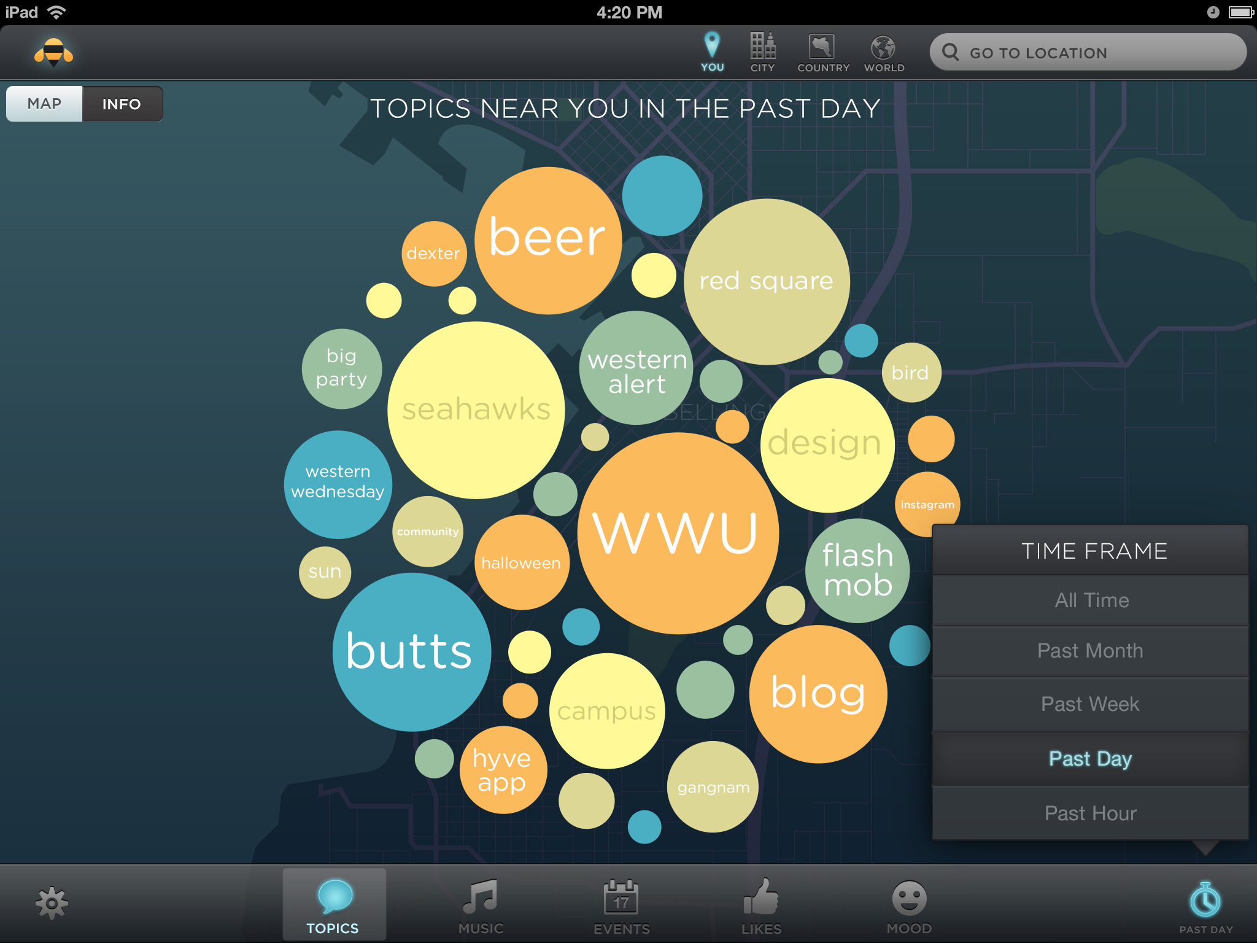Click the GO TO LOCATION search field
This screenshot has height=943, width=1257.
(1088, 52)
